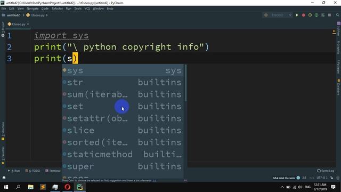Change the UTF-8 file encoding
This screenshot has height=192, width=341.
pyautogui.click(x=322, y=178)
